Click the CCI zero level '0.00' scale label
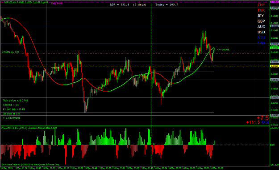This screenshot has height=170, width=279. (x=272, y=145)
